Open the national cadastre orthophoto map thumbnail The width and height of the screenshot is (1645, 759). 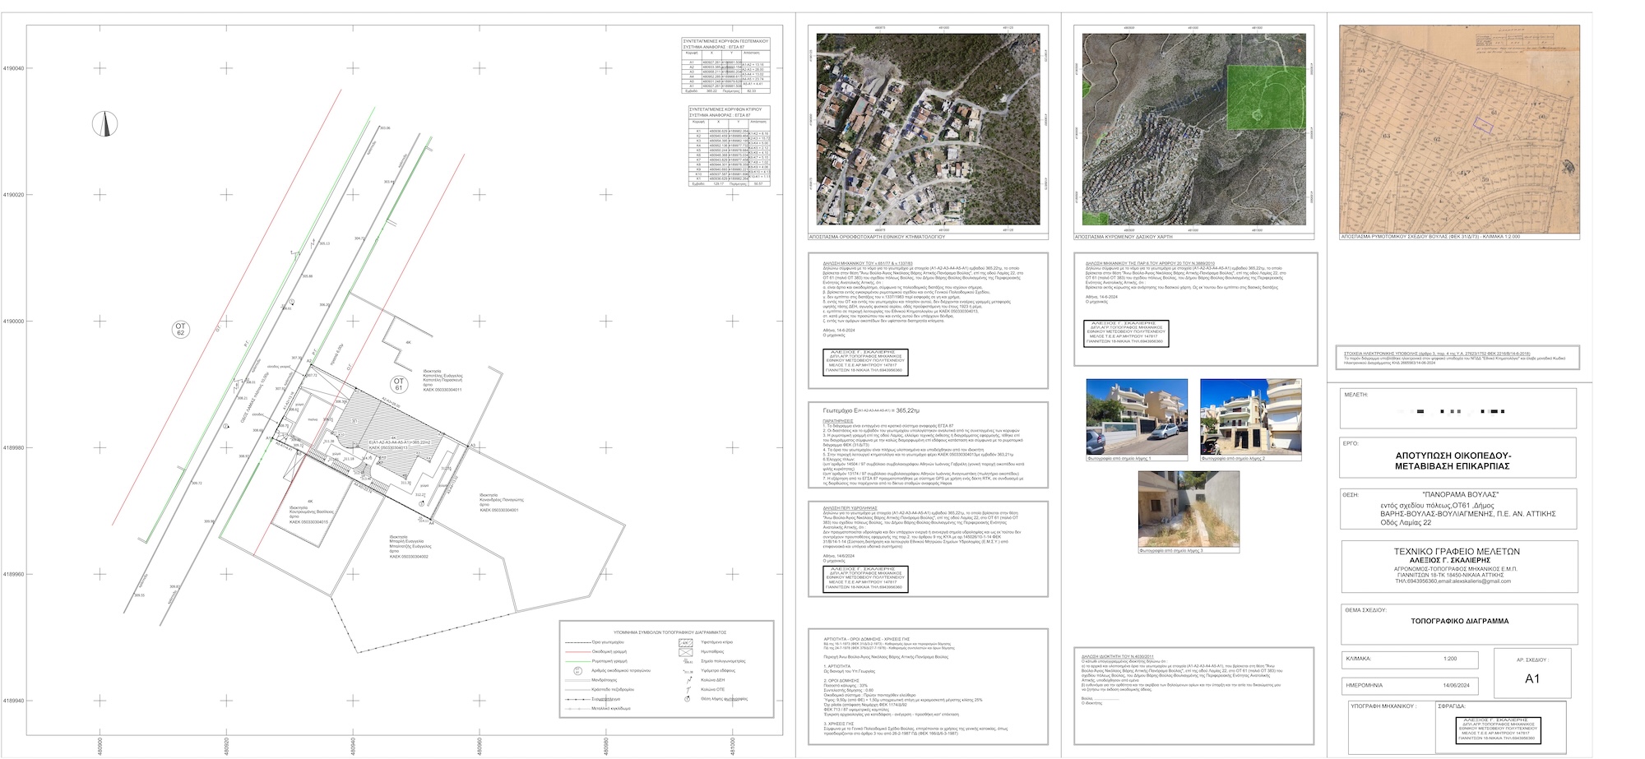click(x=928, y=129)
